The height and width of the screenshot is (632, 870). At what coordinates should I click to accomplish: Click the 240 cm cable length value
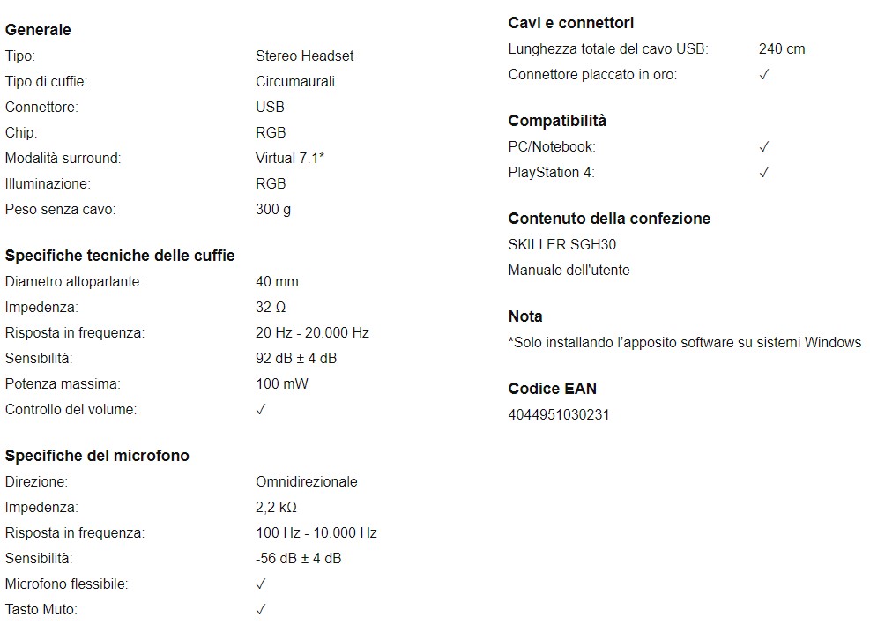(x=782, y=48)
